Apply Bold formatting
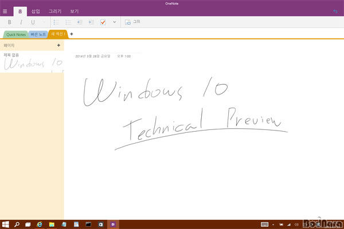The height and width of the screenshot is (229, 344). 9,22
